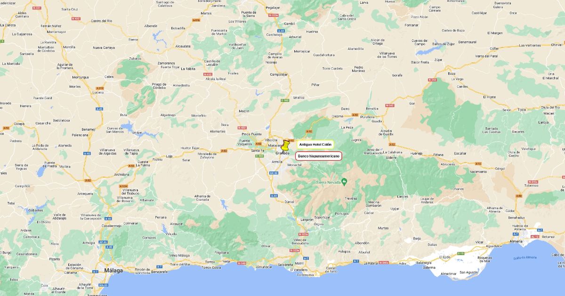Click the Rincón de la Victoria label
Screen dimensions: 565x296
tap(142, 270)
